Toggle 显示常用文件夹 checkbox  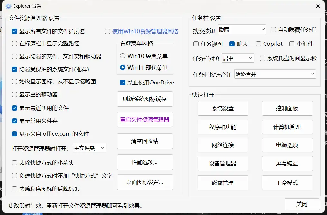coord(14,121)
